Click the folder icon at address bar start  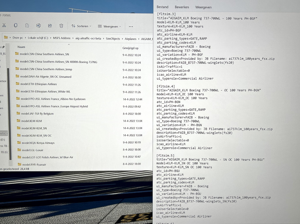coord(6,37)
